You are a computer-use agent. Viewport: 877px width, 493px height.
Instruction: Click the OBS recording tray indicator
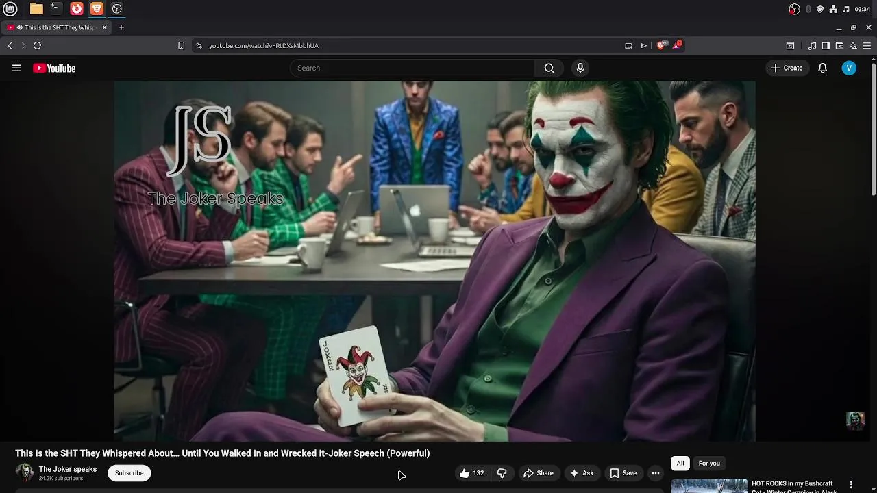click(795, 9)
